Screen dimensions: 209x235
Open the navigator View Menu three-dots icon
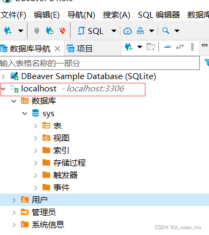[192, 47]
